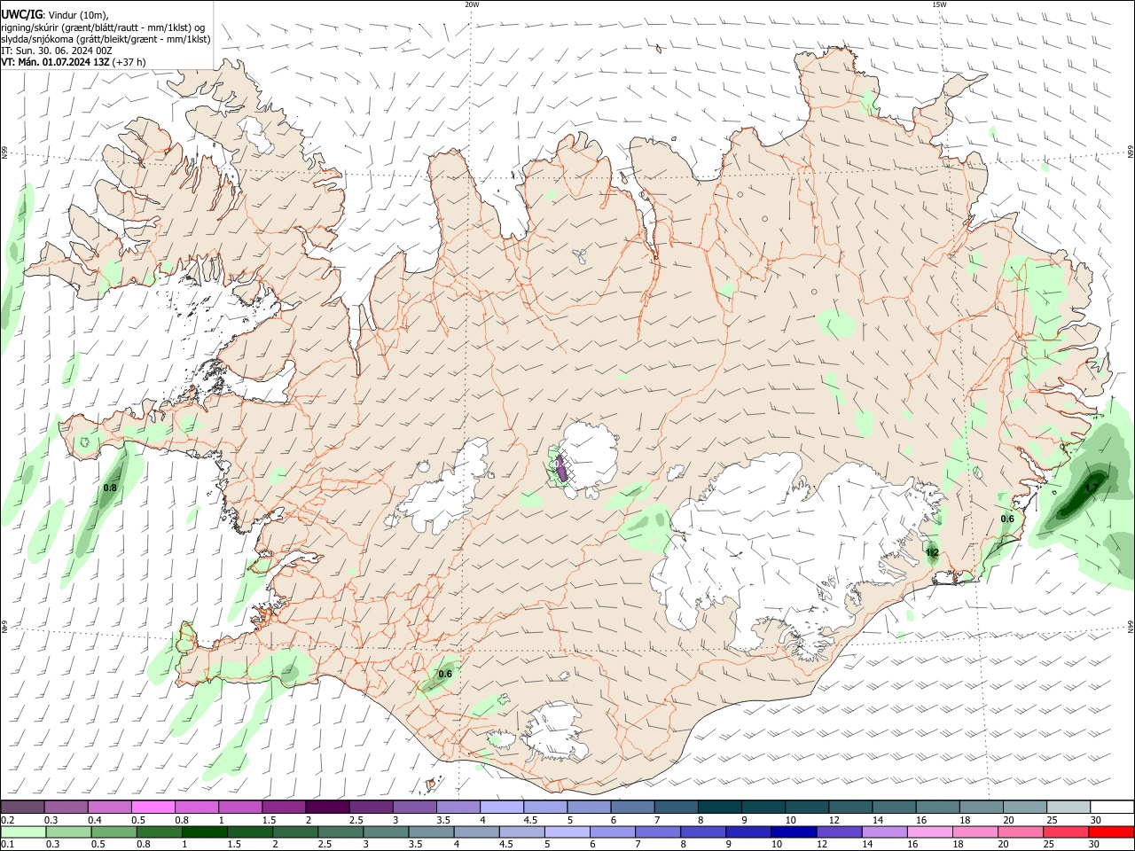Click the 'slydda/snjókoma' legend description line
1135x851 pixels.
coord(106,39)
